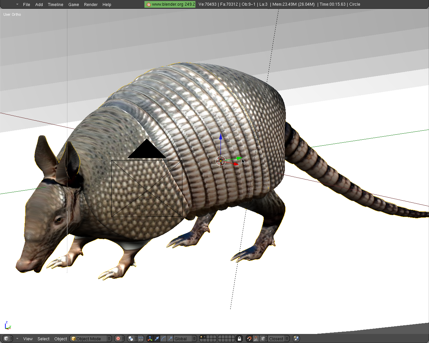The height and width of the screenshot is (343, 429).
Task: Open the www.blender.org 249.2 link
Action: point(170,4)
